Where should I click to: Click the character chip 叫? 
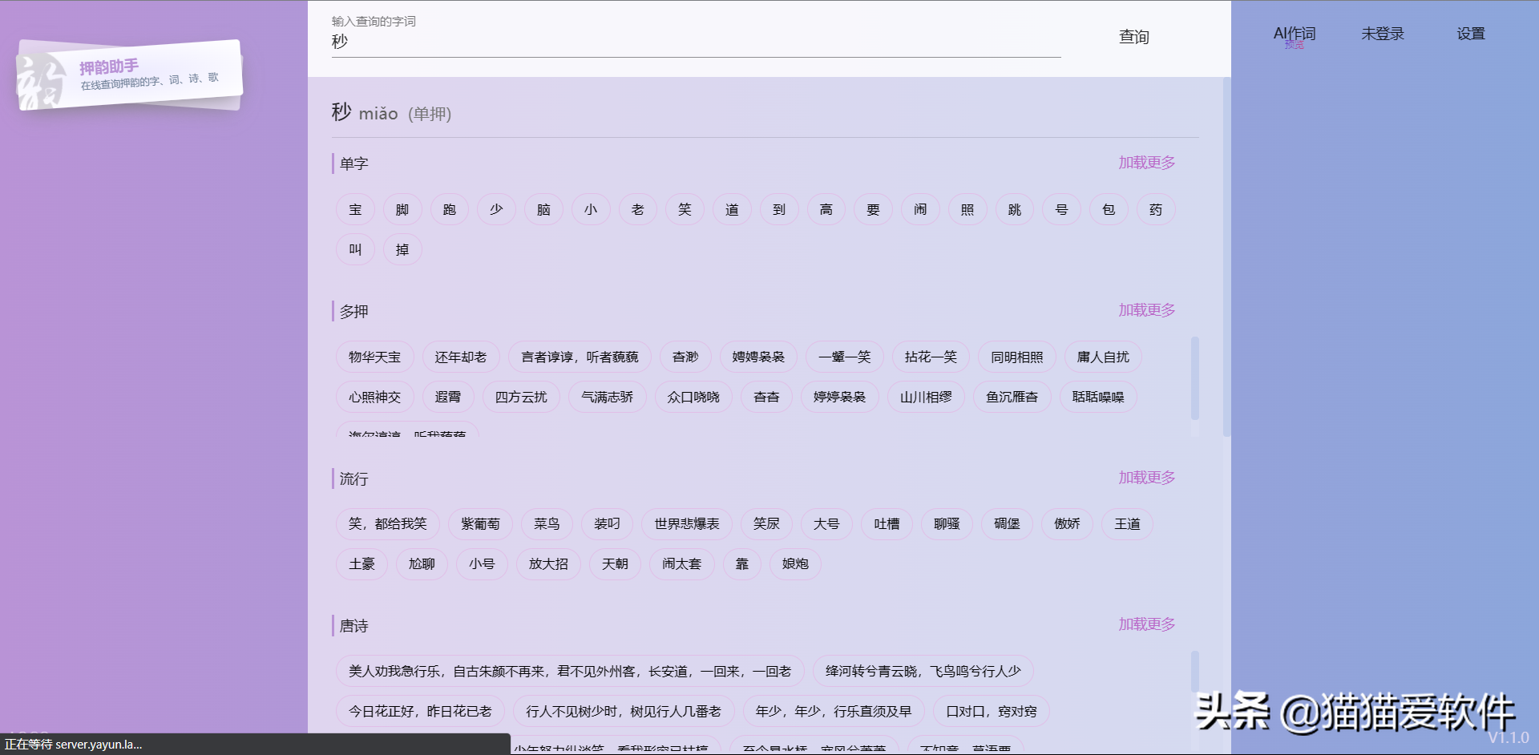[355, 250]
